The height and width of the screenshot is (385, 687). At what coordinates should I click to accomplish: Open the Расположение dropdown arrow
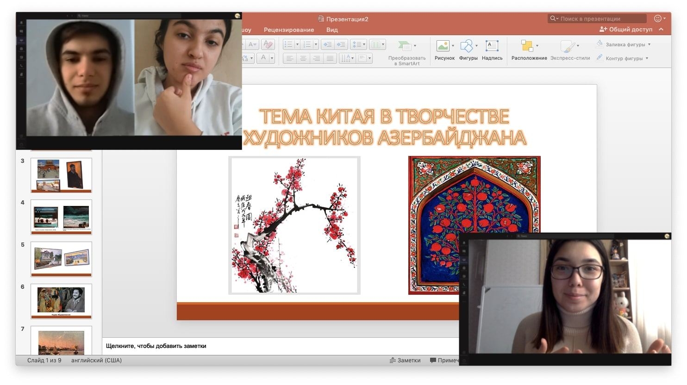tap(537, 46)
